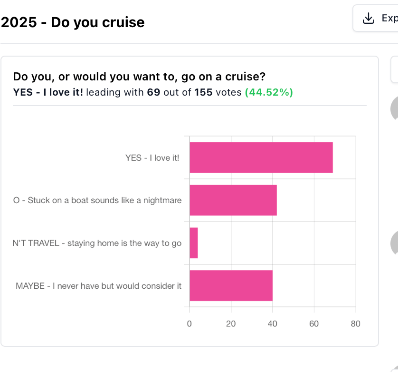Click the x-axis value 20

point(231,323)
